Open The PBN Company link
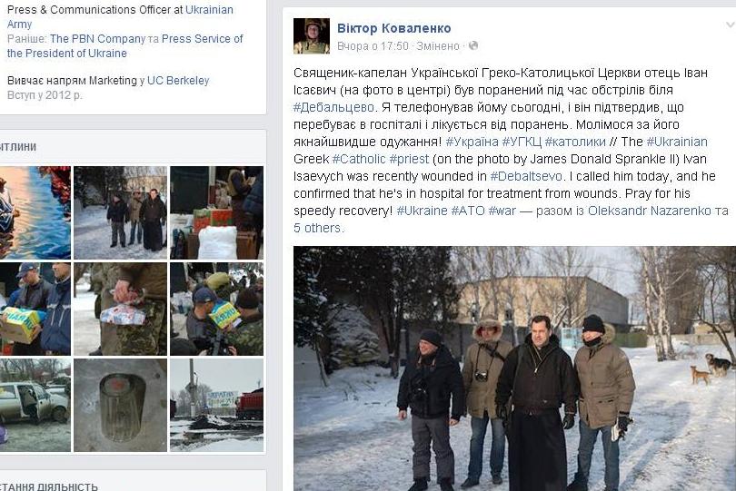736x491 pixels. [97, 39]
